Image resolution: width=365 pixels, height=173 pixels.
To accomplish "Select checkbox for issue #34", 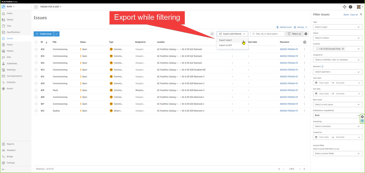I will coord(36,63).
